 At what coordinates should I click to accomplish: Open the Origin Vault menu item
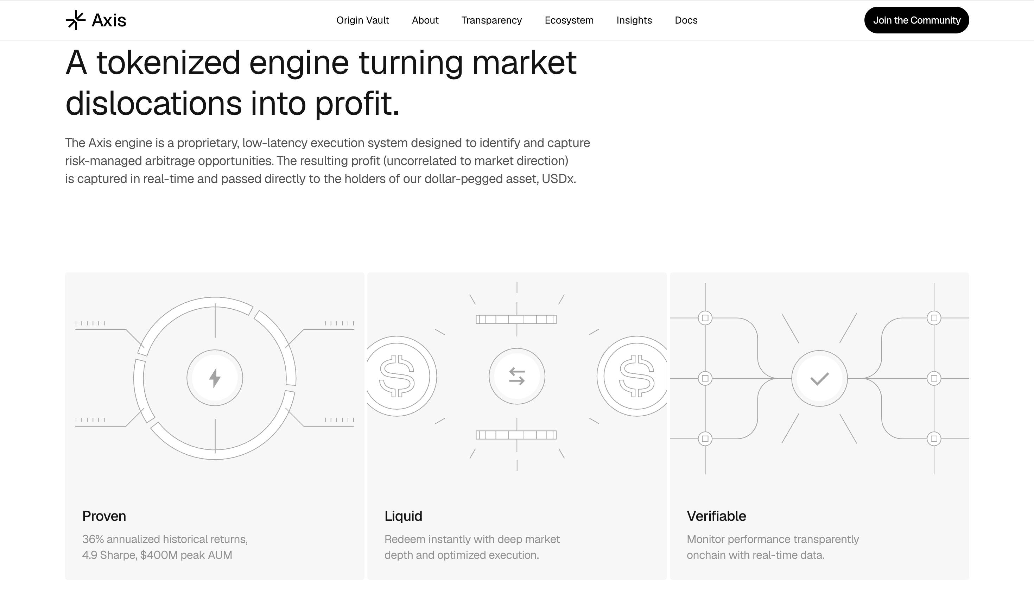click(363, 20)
